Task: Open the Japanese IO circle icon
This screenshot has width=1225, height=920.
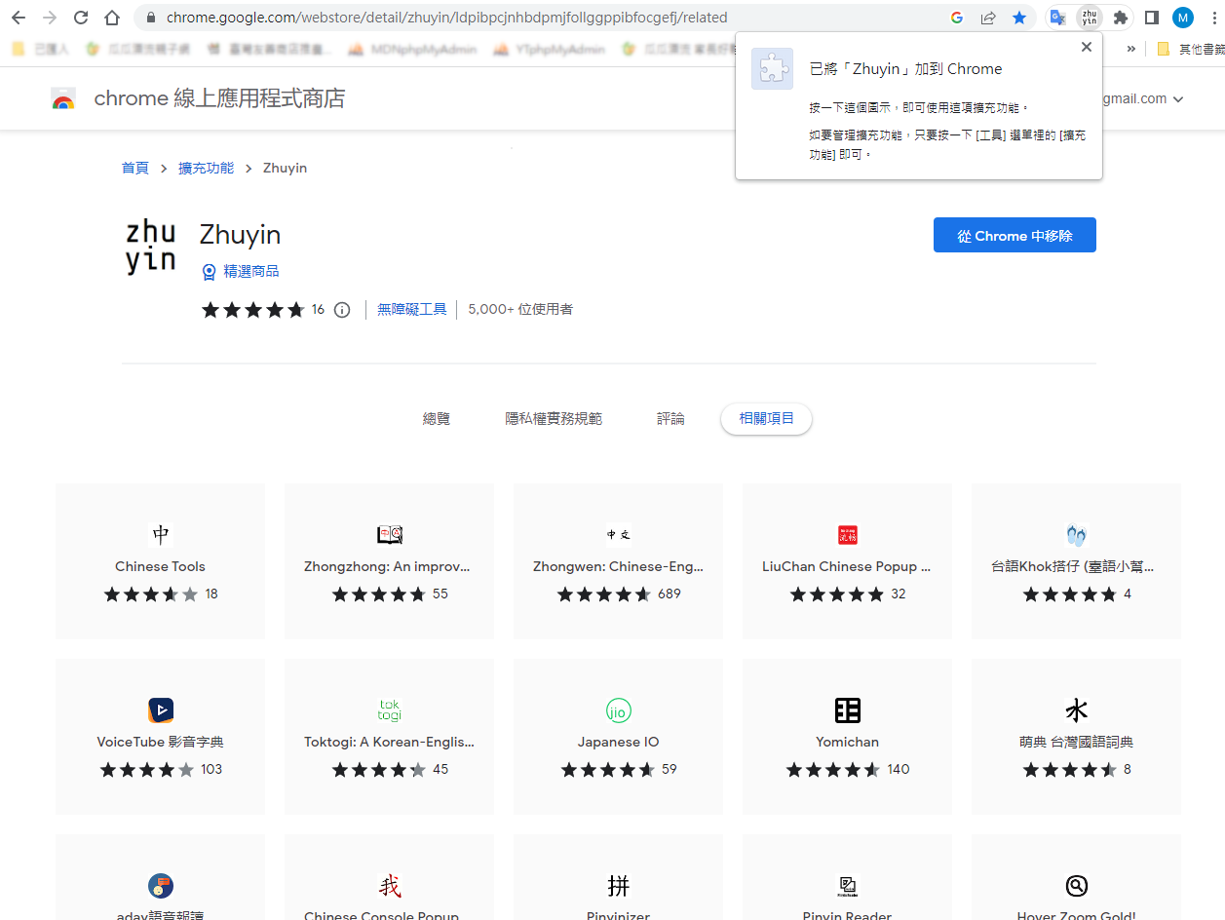Action: (x=619, y=710)
